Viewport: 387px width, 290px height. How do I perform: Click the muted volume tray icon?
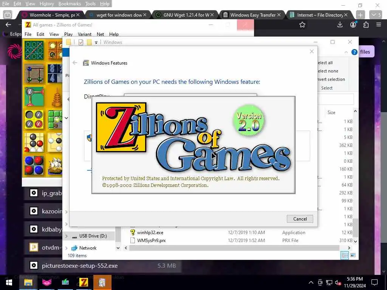pyautogui.click(x=338, y=282)
